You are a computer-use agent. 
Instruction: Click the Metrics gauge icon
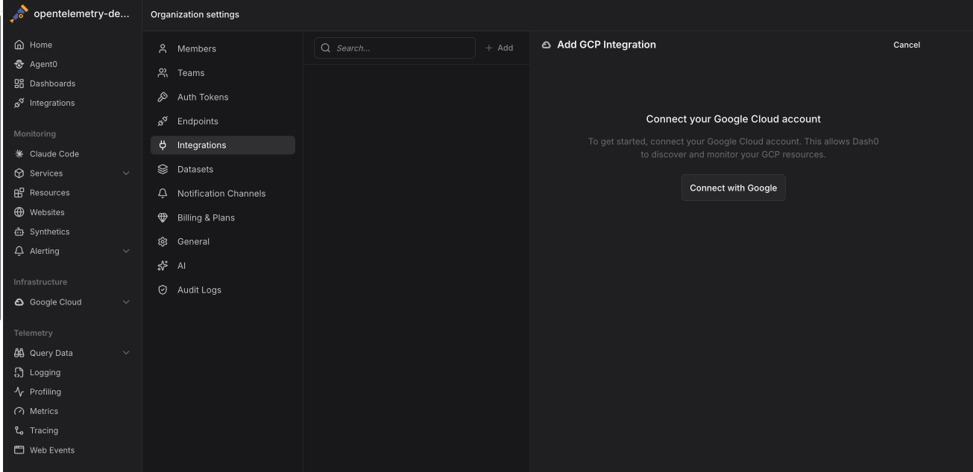click(x=19, y=411)
